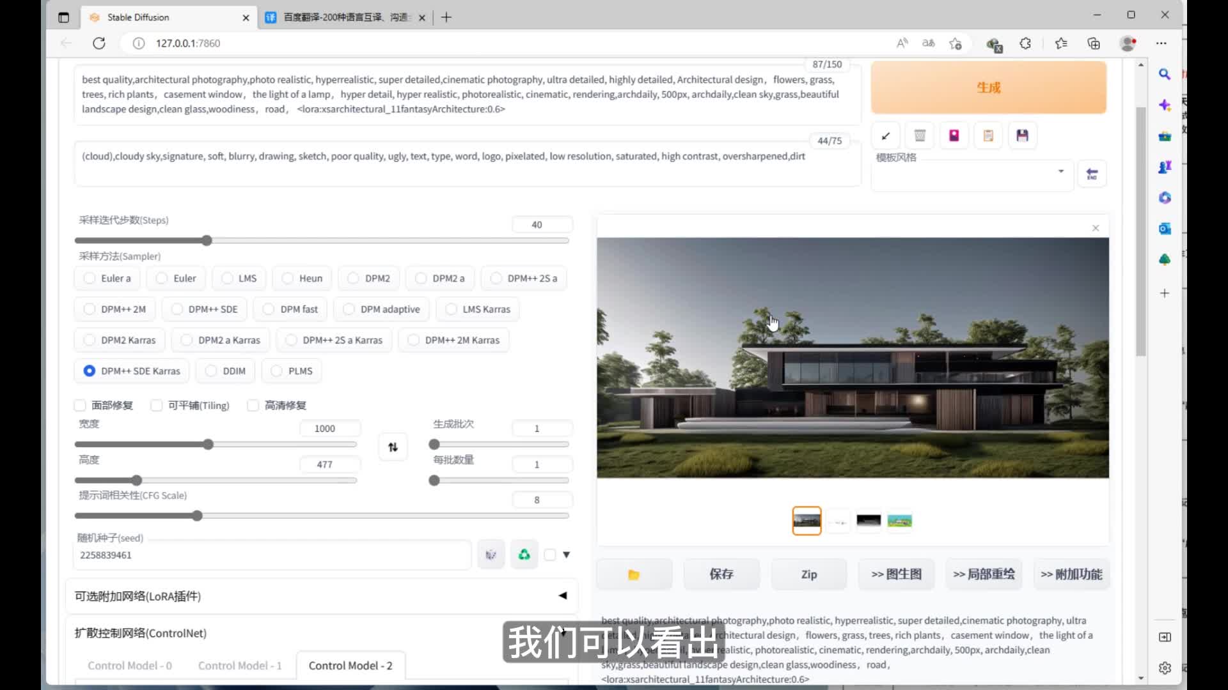
Task: Open the output folder icon button
Action: [634, 574]
